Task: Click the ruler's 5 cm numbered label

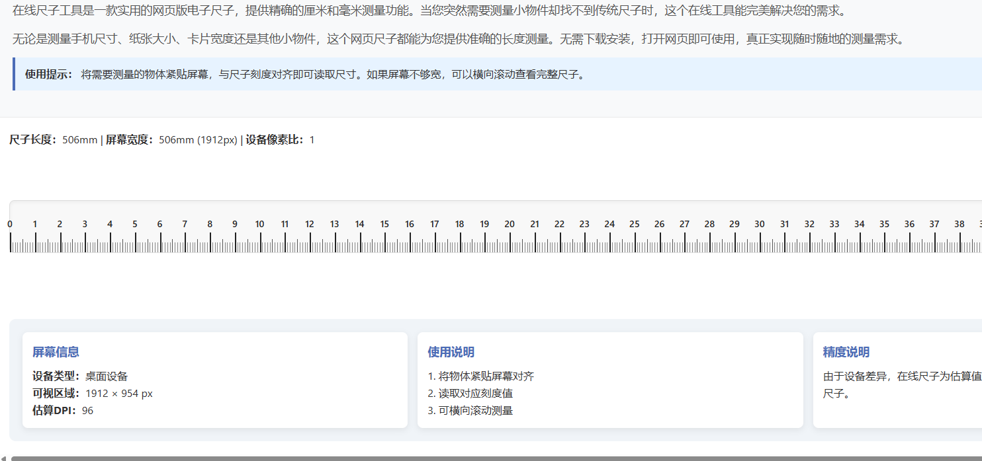Action: click(x=134, y=225)
